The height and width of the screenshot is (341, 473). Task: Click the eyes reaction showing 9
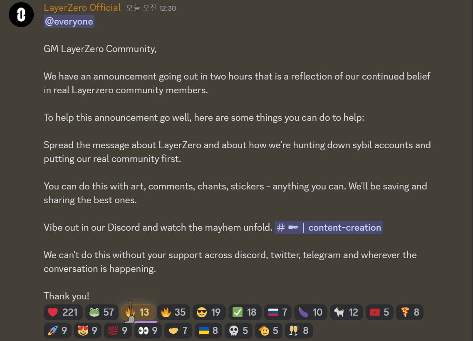[x=148, y=331]
